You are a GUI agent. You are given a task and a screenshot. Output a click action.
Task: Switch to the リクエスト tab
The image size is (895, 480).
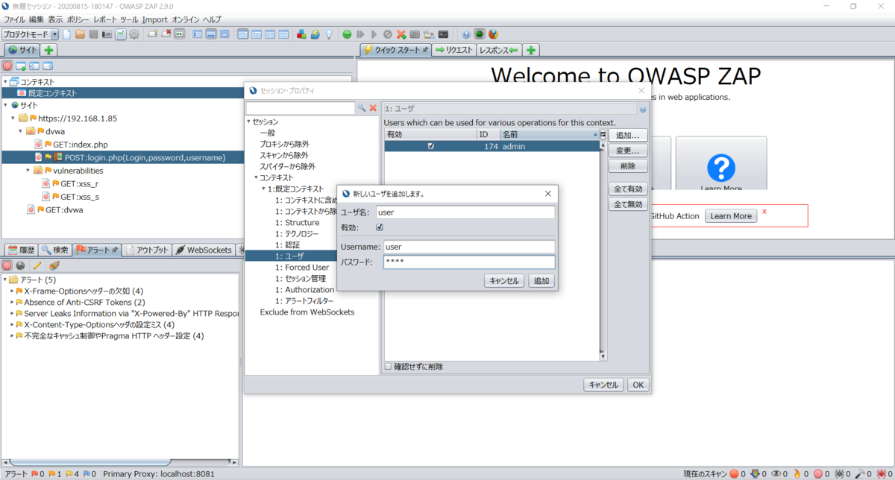[x=454, y=50]
